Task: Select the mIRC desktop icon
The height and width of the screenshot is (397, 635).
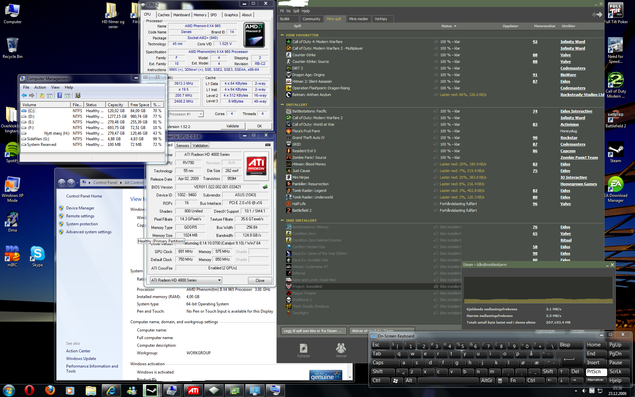Action: 12,256
